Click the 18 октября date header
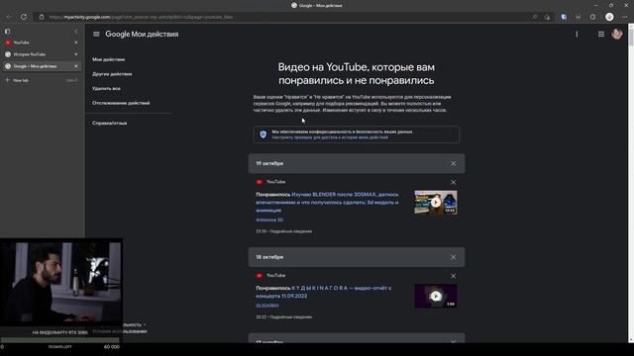Screen dimensions: 634x356 pos(269,257)
